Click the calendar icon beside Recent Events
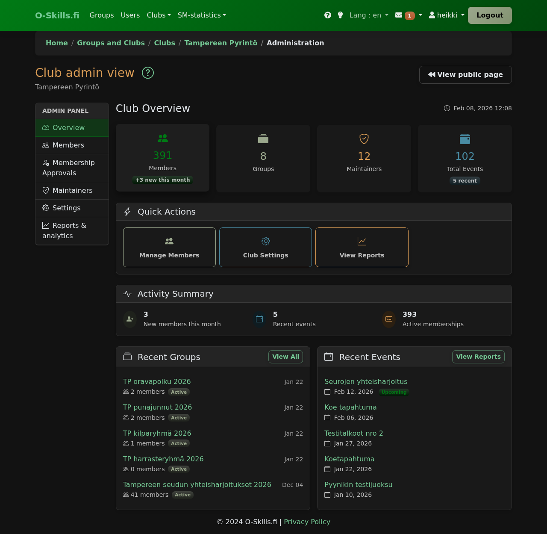The width and height of the screenshot is (547, 534). pyautogui.click(x=329, y=356)
